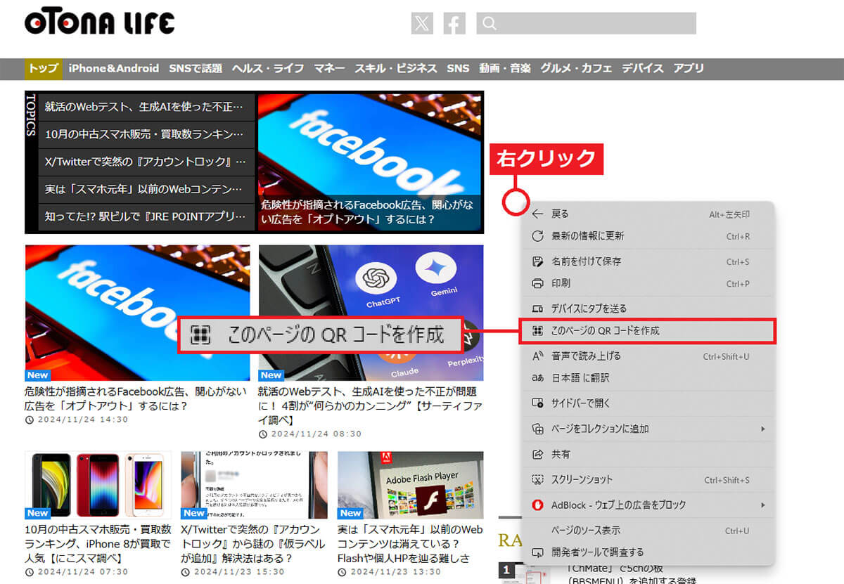844x584 pixels.
Task: Focus the site search input field
Action: [x=586, y=23]
